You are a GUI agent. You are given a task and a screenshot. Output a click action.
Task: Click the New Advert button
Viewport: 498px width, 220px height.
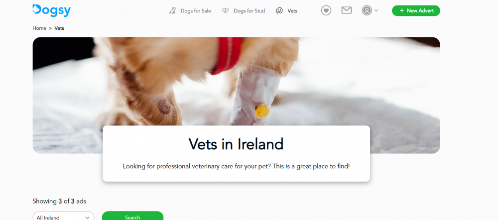pos(416,10)
